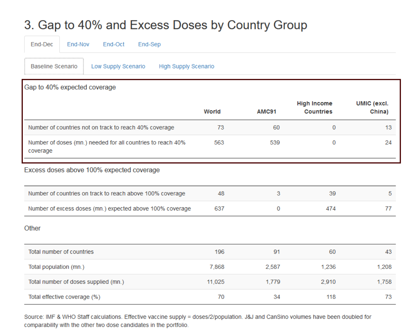Select the 'Total population (mn.)' row label
415x330 pixels.
click(x=56, y=267)
